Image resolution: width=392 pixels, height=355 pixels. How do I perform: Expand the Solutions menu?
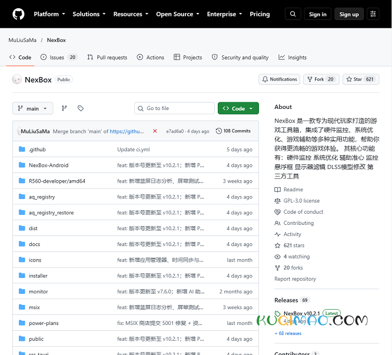(x=89, y=14)
